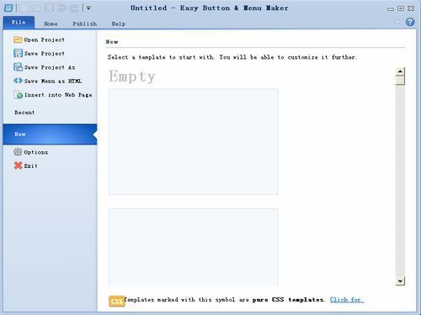Maximize the application window
The image size is (421, 315).
[x=401, y=8]
